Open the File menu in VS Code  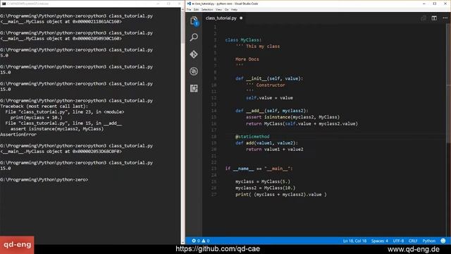[189, 9]
